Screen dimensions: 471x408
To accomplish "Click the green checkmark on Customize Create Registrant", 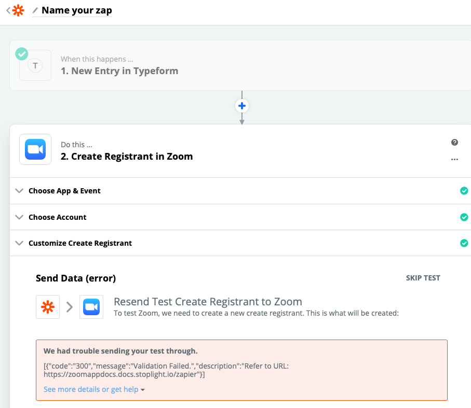I will tap(464, 243).
